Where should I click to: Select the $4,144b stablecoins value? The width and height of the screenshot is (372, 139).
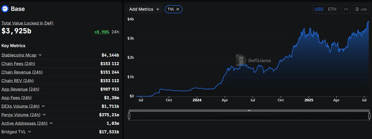pyautogui.click(x=110, y=55)
